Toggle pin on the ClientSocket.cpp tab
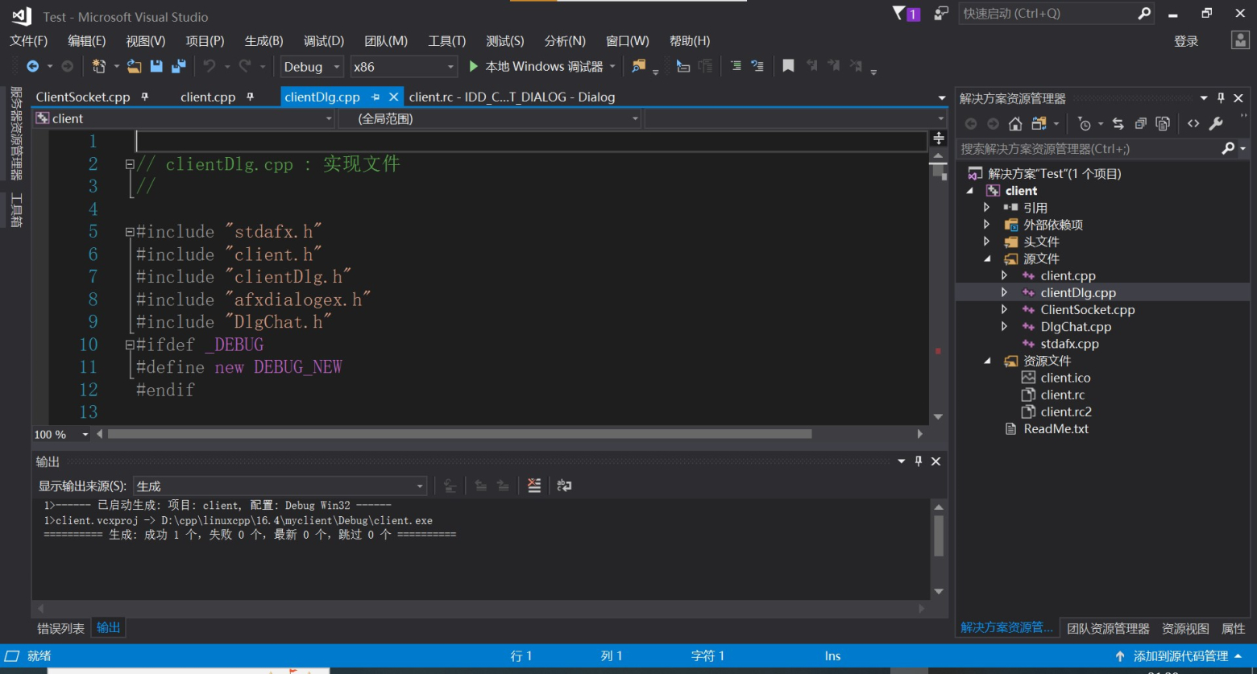1257x674 pixels. (x=145, y=97)
